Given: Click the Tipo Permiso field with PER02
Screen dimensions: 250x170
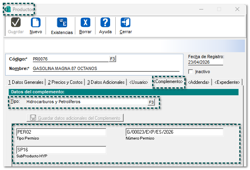Looking at the screenshot, I should [61, 132].
